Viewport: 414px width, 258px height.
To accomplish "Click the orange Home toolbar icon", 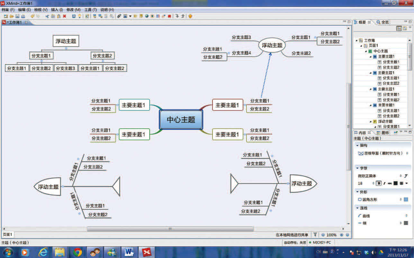I will pos(190,16).
